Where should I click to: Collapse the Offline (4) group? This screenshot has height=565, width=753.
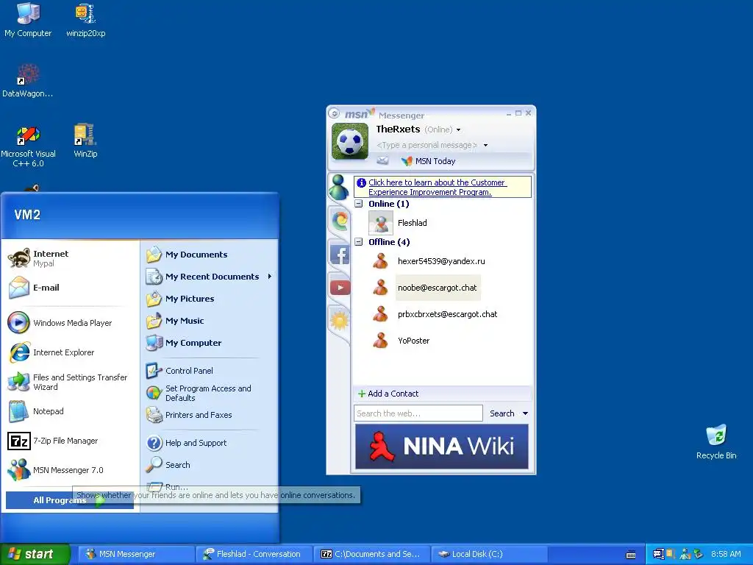point(358,241)
